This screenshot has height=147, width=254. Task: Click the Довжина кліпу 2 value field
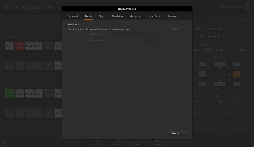point(152,40)
